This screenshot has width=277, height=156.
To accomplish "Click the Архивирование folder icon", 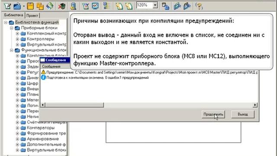I will pos(23,139).
